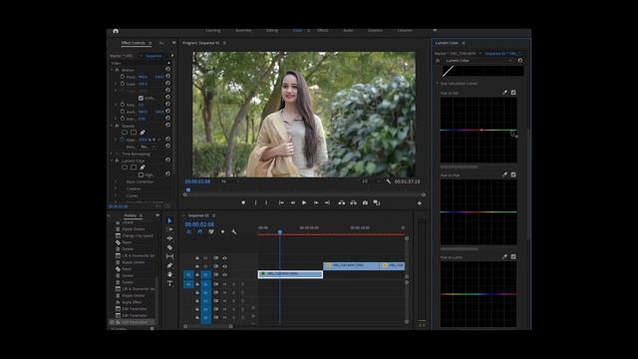Expand the Creative section
638x359 pixels.
click(x=116, y=188)
